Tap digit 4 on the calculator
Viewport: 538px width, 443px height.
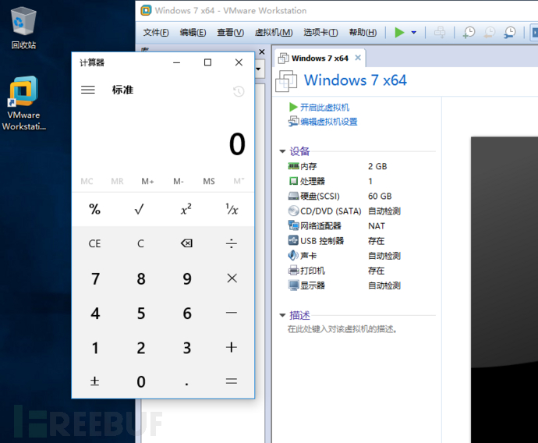[x=95, y=313]
